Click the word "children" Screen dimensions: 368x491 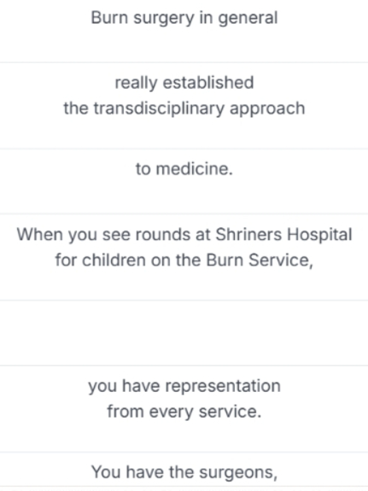(x=114, y=260)
